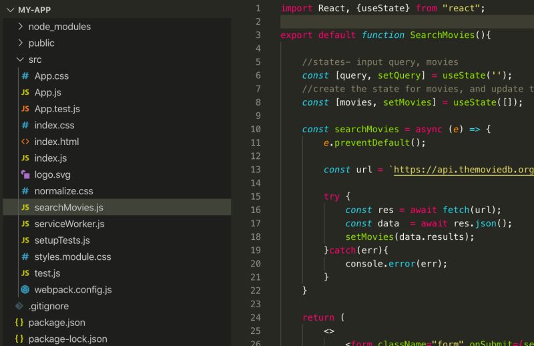Click the JS icon next to App.js
The image size is (534, 346).
click(25, 92)
